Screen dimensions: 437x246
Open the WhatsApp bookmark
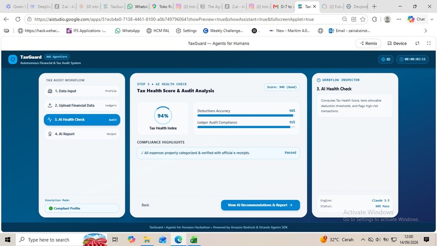tap(127, 31)
